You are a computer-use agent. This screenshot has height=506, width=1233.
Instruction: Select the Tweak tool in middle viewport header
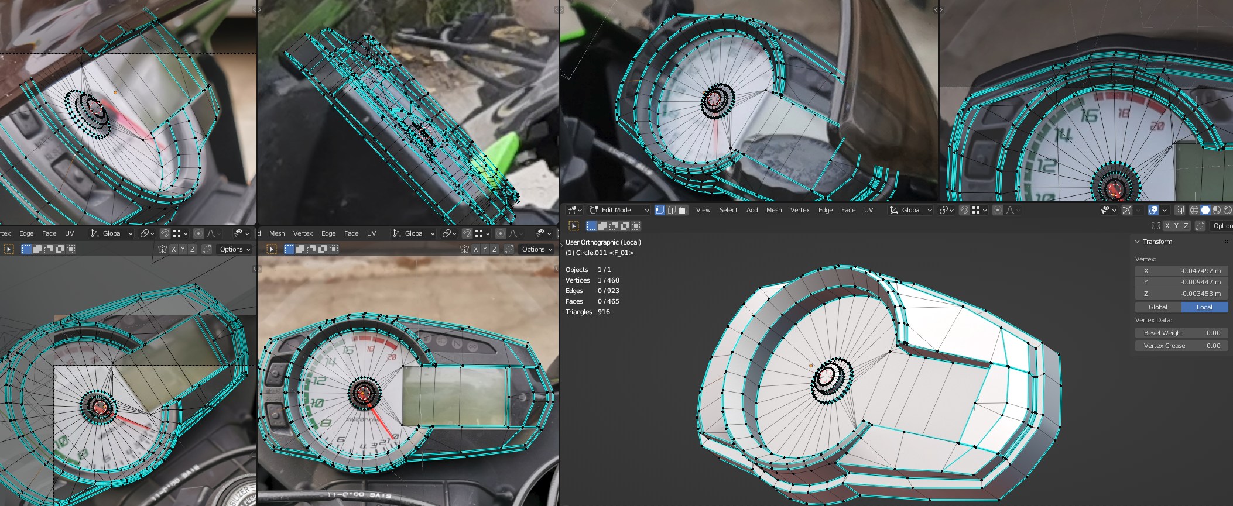pyautogui.click(x=272, y=249)
